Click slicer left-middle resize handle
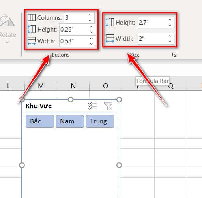The height and width of the screenshot is (198, 202). coord(22,165)
